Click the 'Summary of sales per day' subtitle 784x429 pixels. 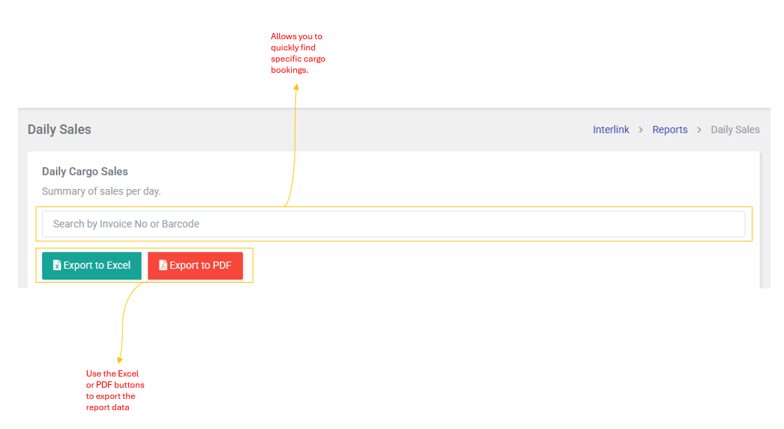tap(101, 191)
